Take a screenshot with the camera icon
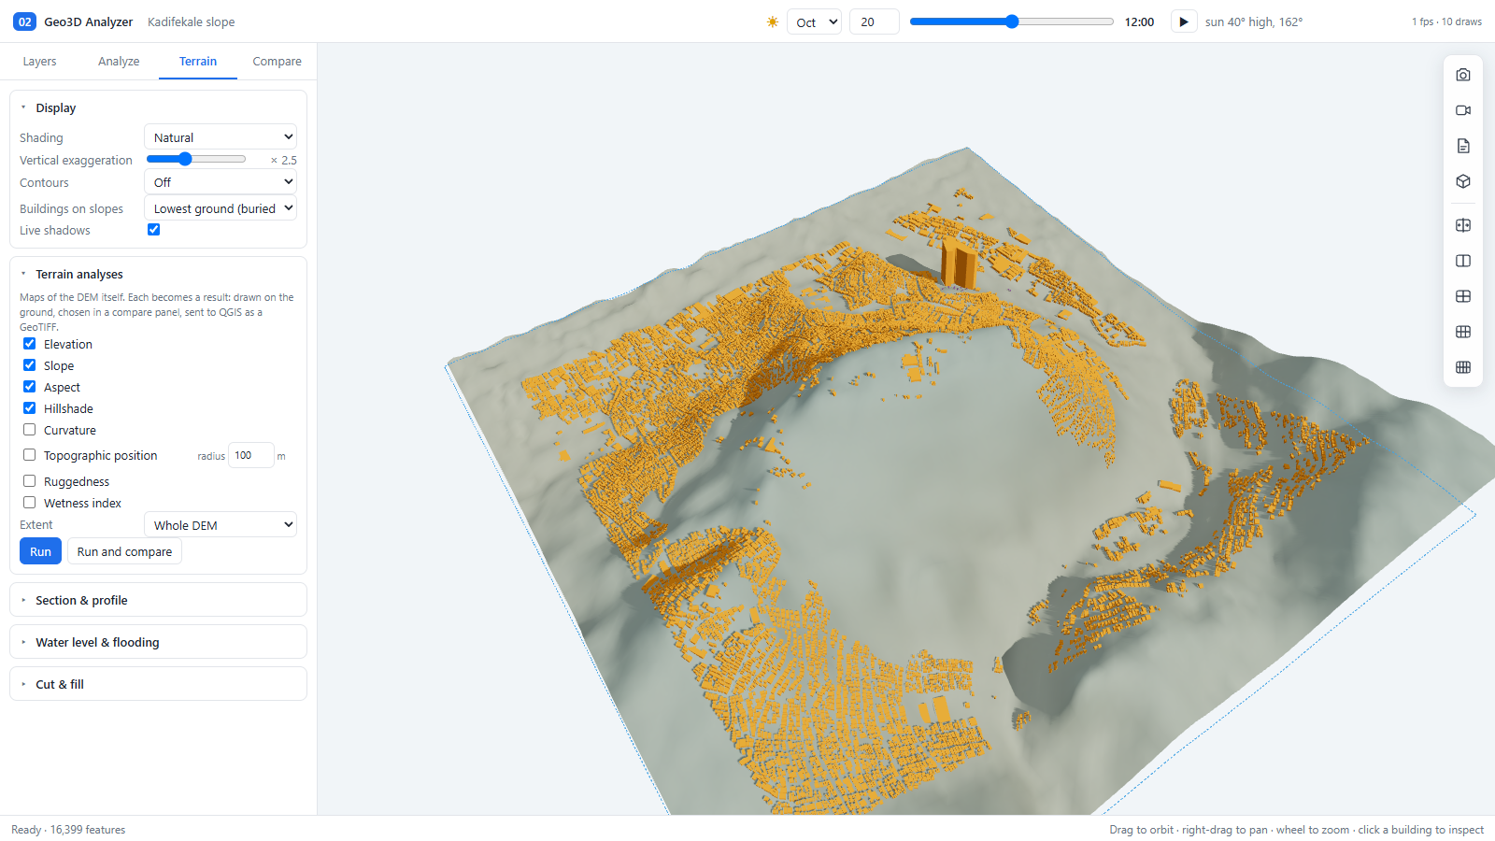 click(x=1463, y=75)
